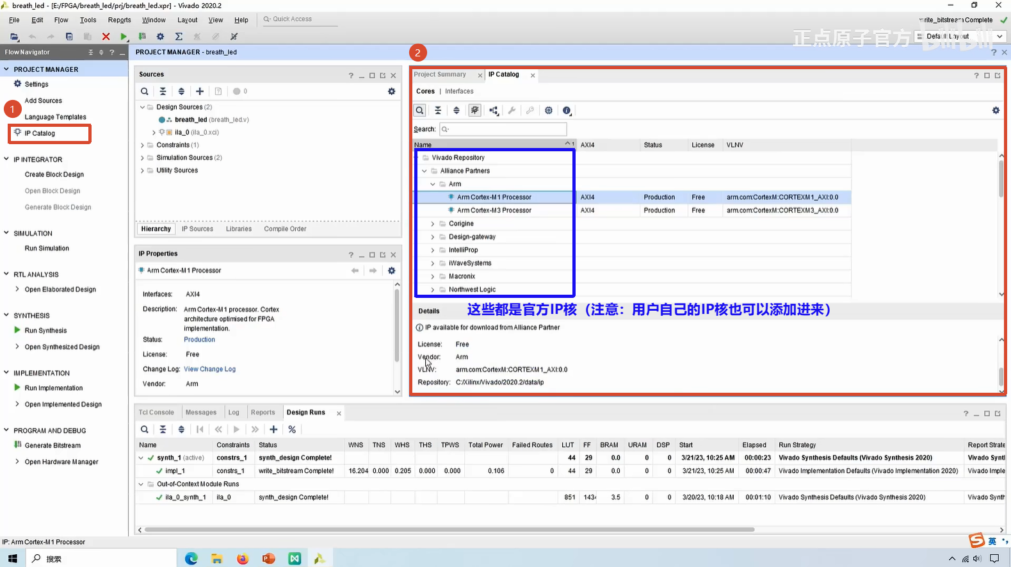Open the Settings item in Project Manager

coord(36,84)
